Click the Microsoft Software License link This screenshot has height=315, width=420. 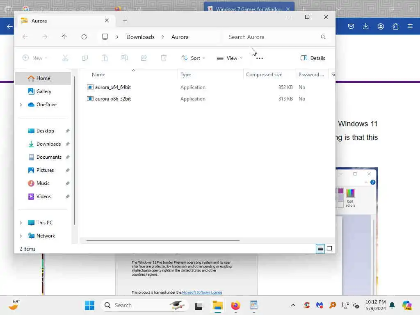[202, 292]
